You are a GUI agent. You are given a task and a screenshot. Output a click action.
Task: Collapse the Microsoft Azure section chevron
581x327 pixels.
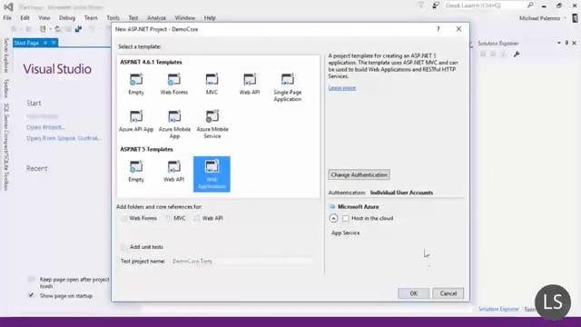tap(333, 218)
